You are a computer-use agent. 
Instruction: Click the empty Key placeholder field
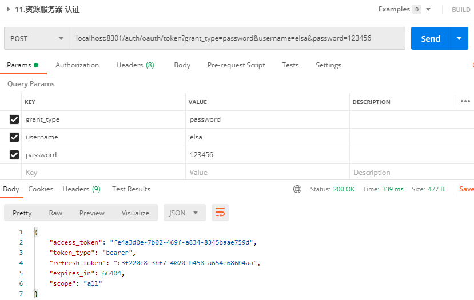click(103, 172)
